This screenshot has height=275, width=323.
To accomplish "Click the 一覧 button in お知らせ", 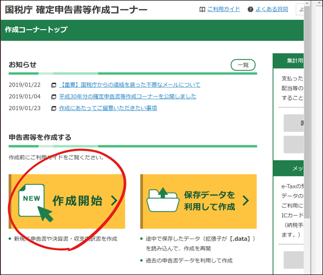I will tap(243, 65).
